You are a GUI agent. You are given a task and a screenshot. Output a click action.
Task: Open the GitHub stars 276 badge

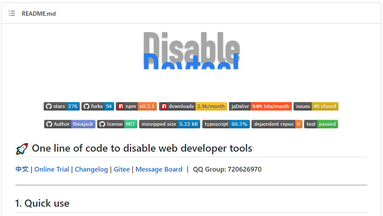point(62,106)
